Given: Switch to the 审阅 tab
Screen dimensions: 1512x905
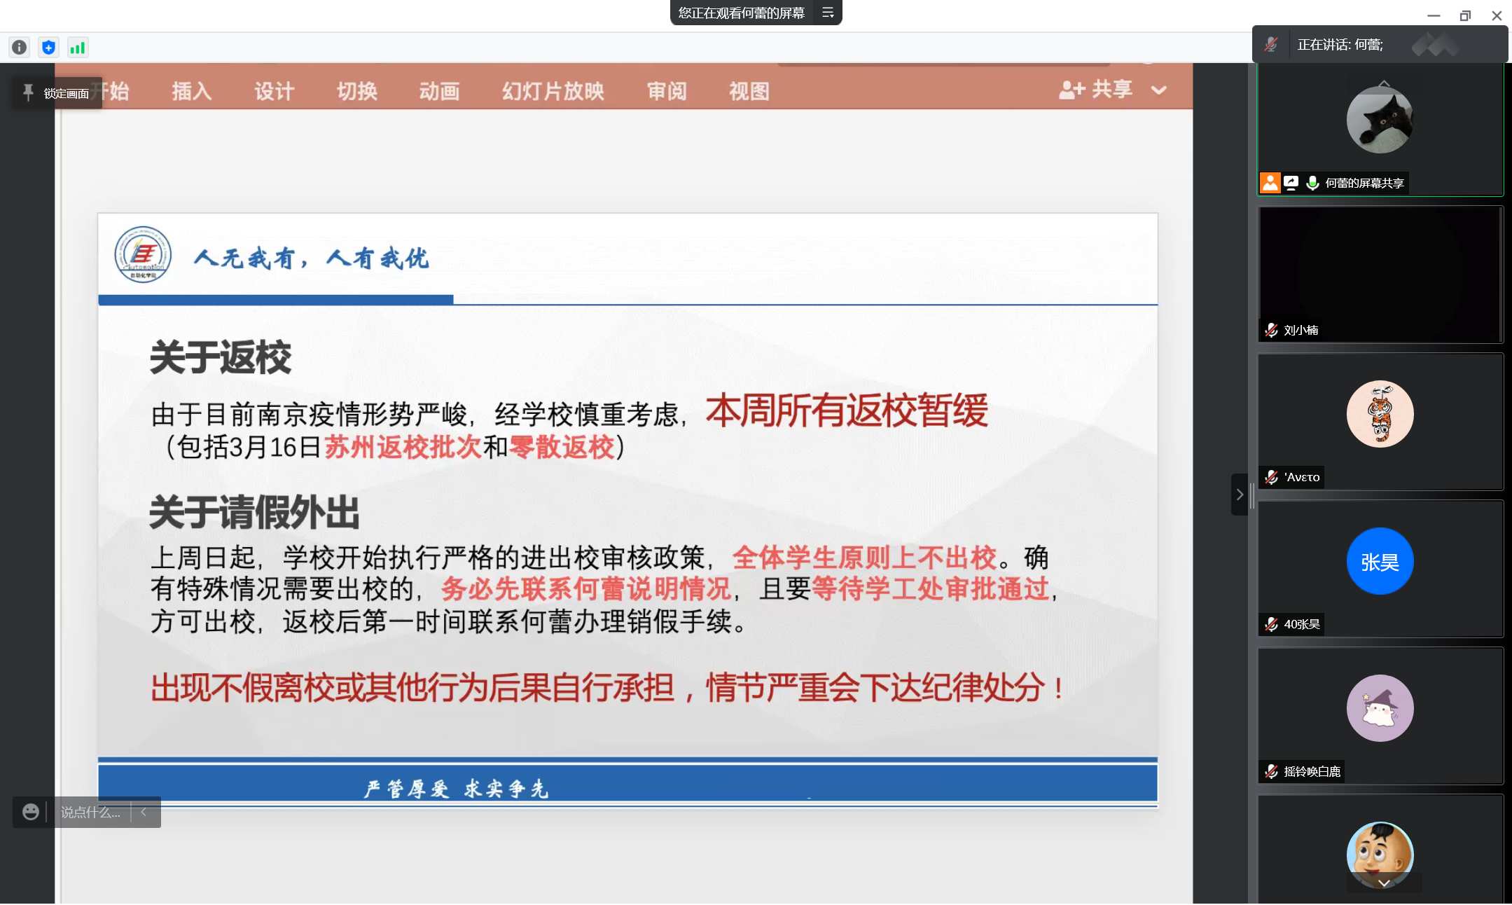Looking at the screenshot, I should click(x=666, y=91).
